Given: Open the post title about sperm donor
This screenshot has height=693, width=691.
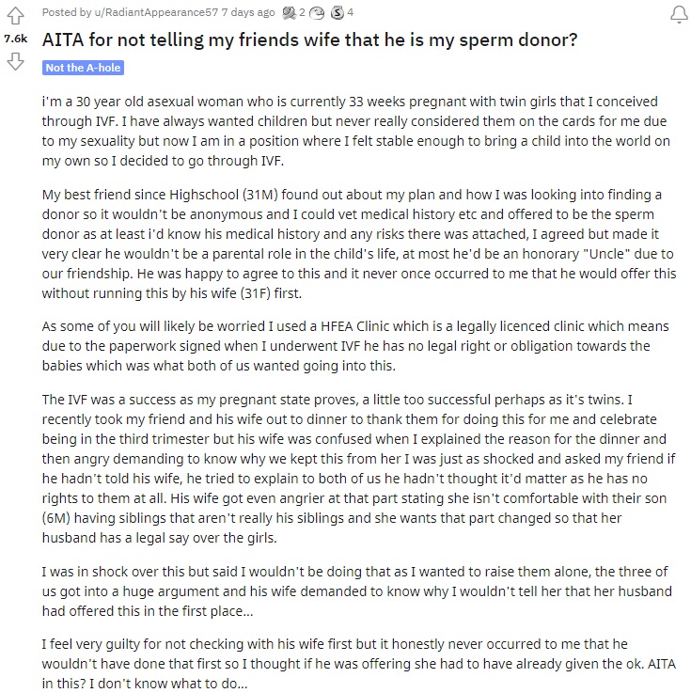Looking at the screenshot, I should [x=309, y=39].
